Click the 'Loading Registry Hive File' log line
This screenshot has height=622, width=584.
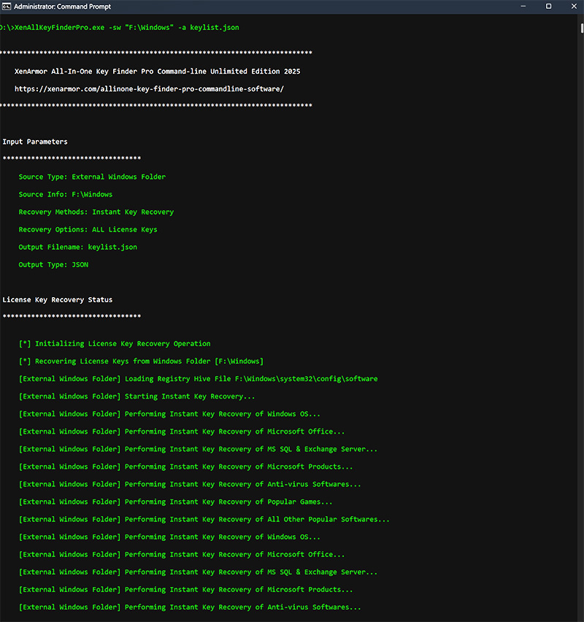coord(198,379)
